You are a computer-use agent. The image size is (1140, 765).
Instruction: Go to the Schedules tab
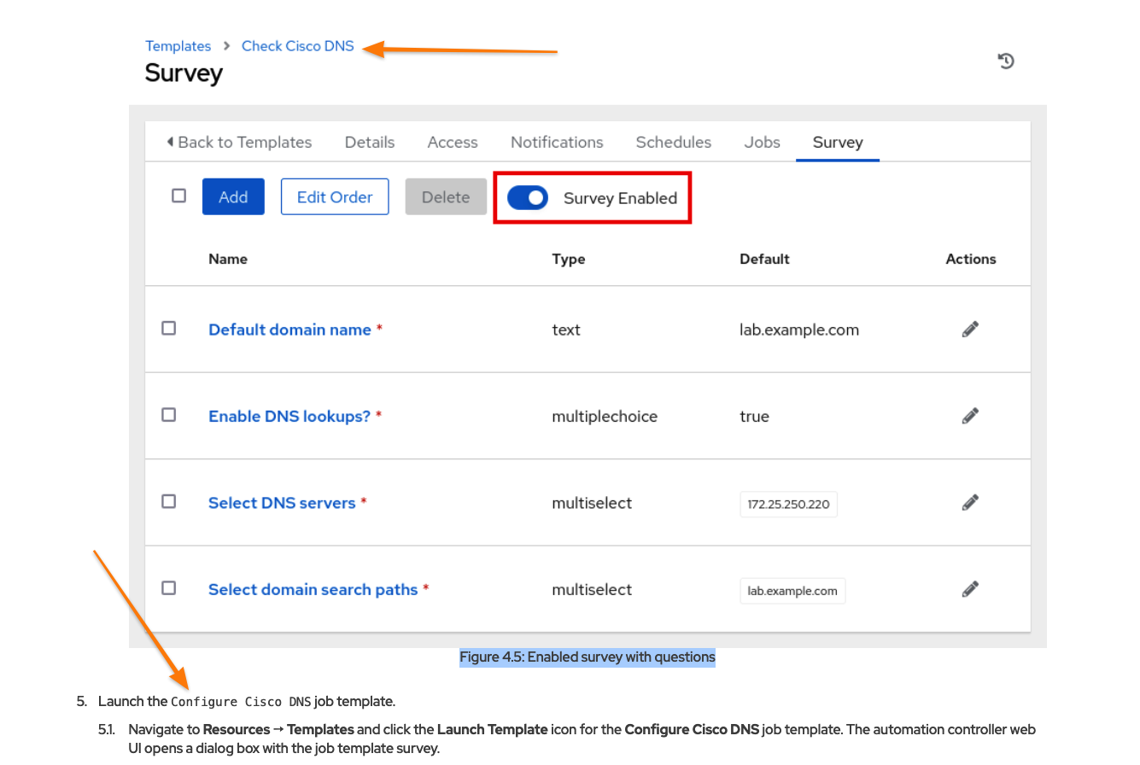(x=673, y=143)
